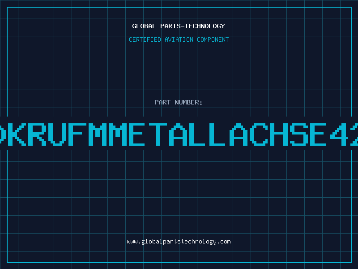Click the CERTIFIED AVIATION COMPONENT subtitle
The image size is (358, 269).
(179, 39)
